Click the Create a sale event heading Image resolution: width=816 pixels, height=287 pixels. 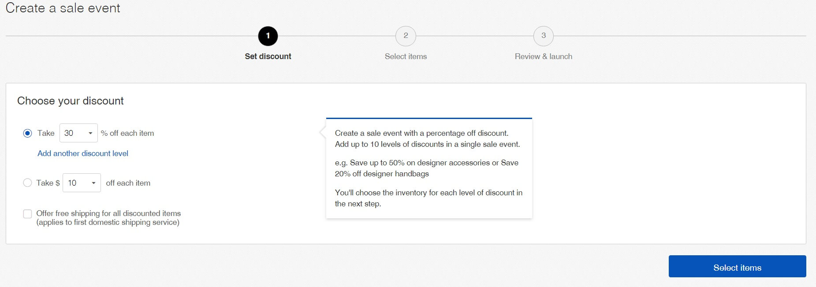[63, 8]
